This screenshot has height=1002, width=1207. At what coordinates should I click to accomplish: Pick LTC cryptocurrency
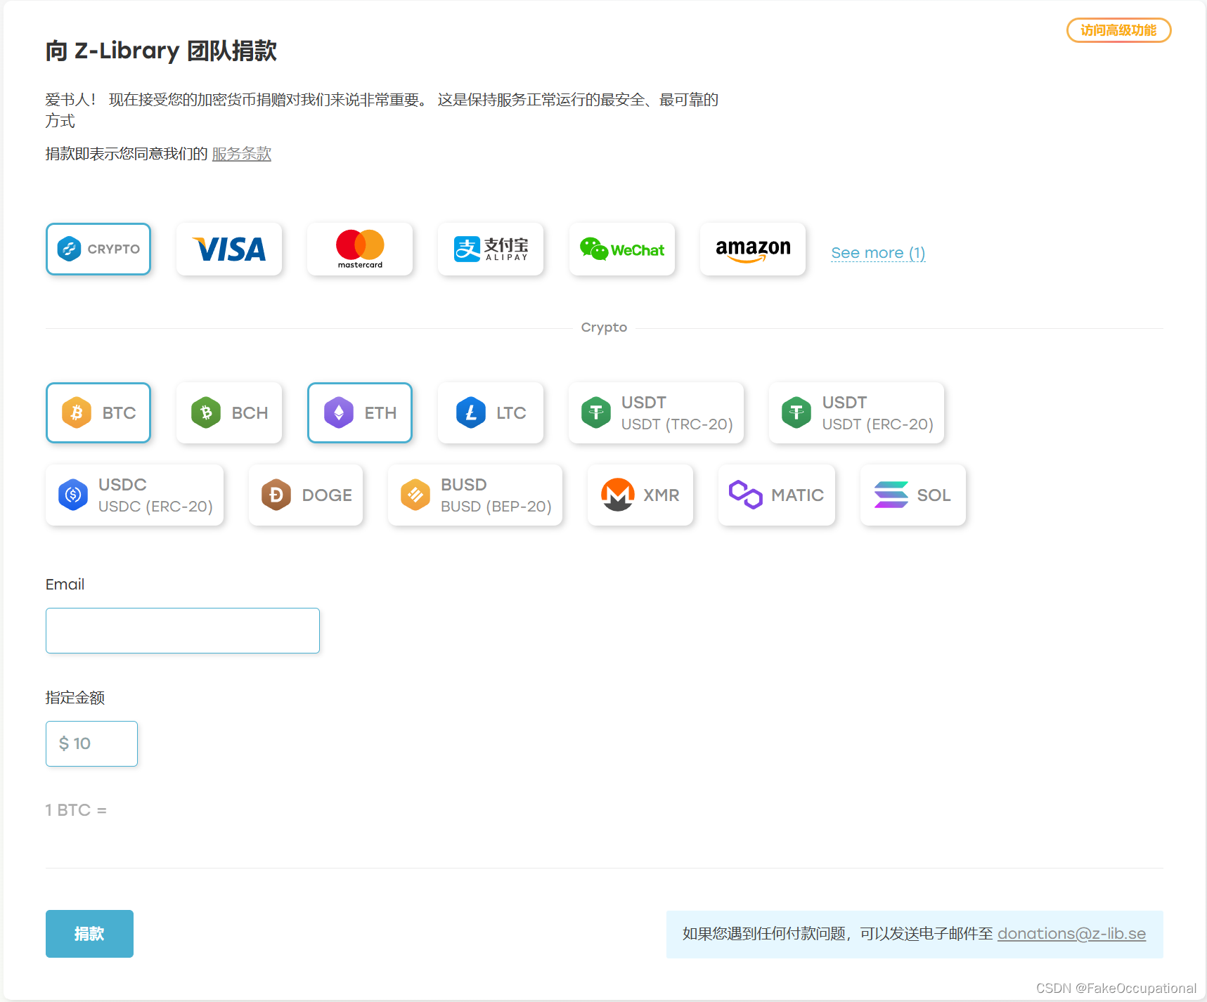pos(491,412)
